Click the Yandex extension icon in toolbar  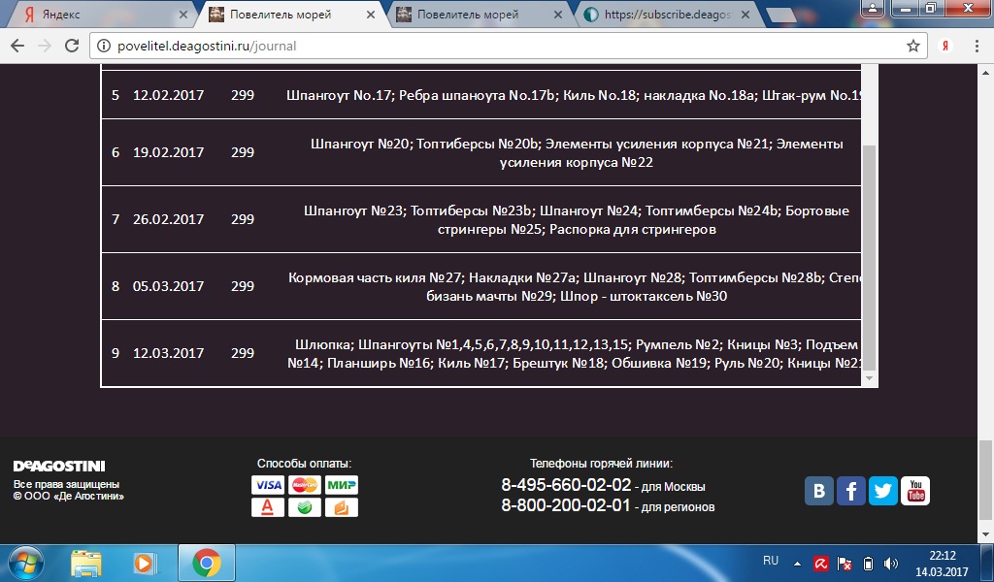tap(946, 46)
